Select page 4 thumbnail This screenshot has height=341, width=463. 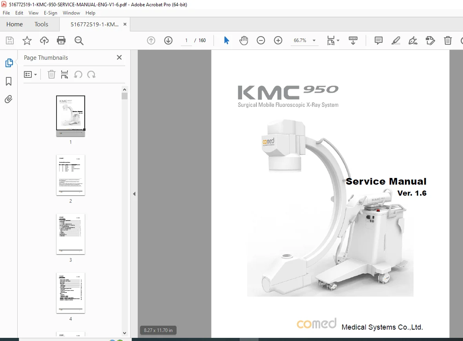point(71,293)
